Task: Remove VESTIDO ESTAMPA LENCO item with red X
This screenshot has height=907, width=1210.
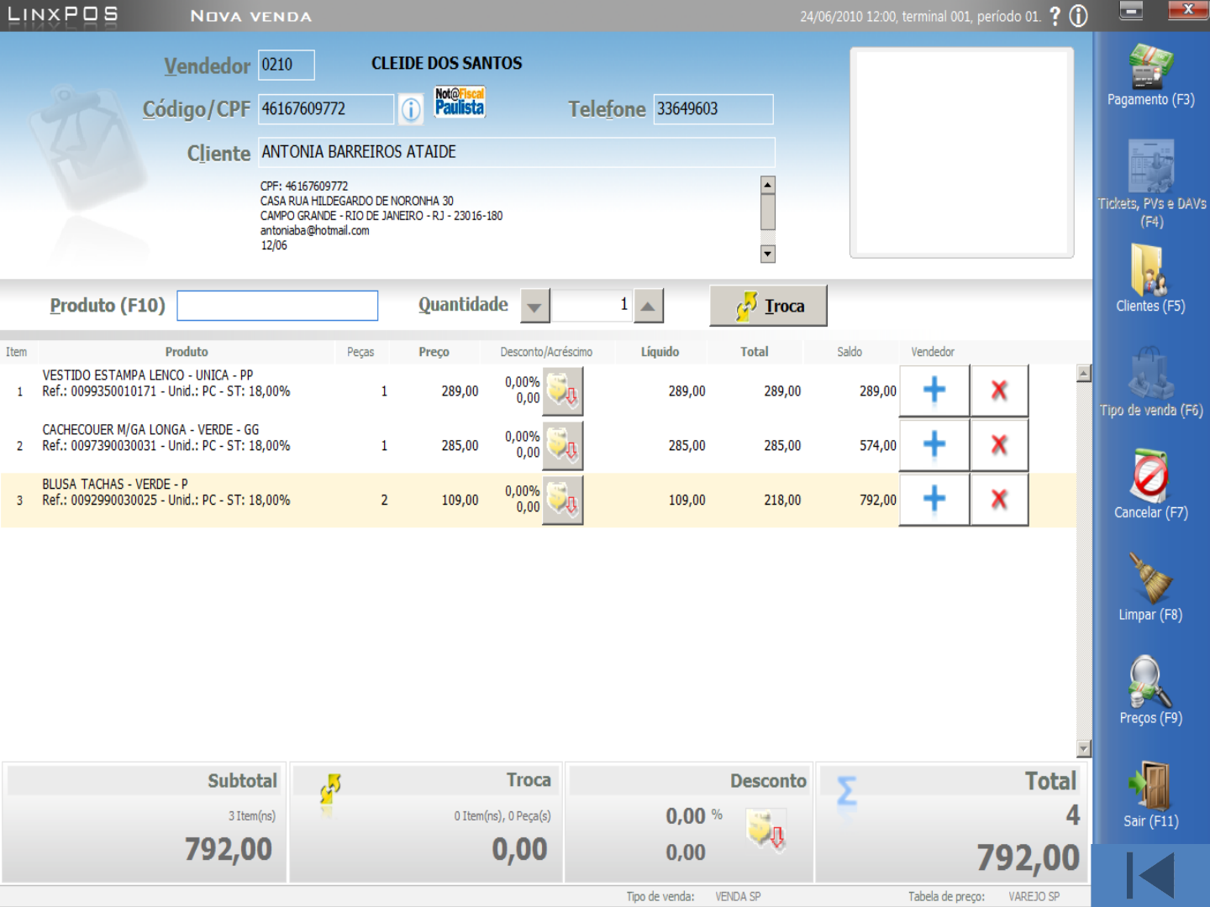Action: point(999,391)
